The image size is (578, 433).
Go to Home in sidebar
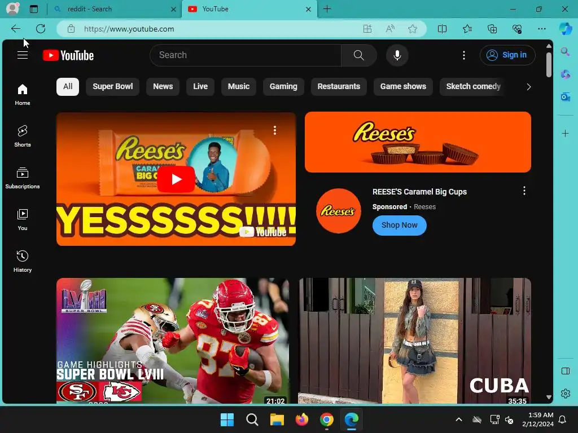point(23,95)
